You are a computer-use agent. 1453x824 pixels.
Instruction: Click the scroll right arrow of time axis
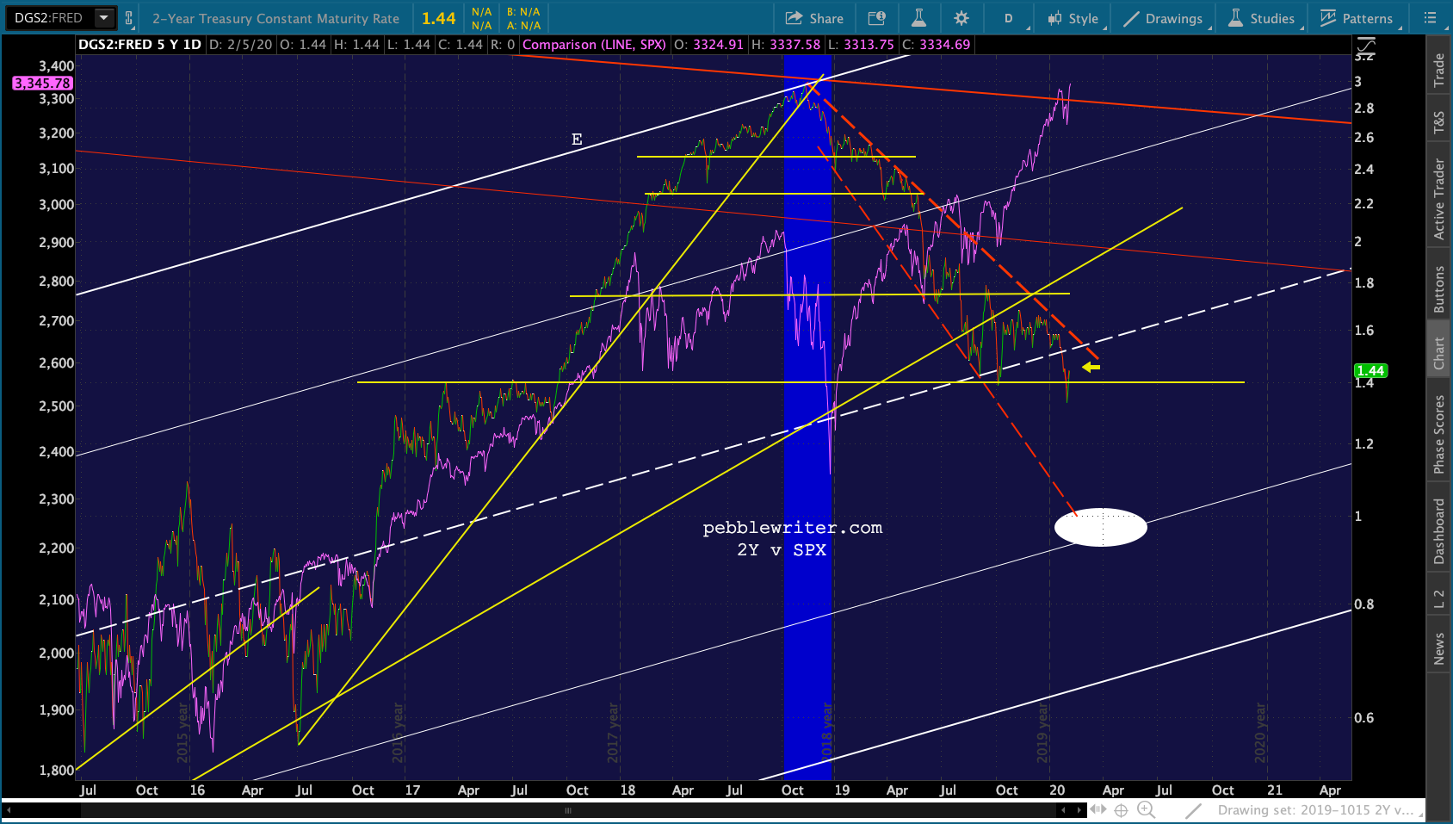click(1079, 810)
